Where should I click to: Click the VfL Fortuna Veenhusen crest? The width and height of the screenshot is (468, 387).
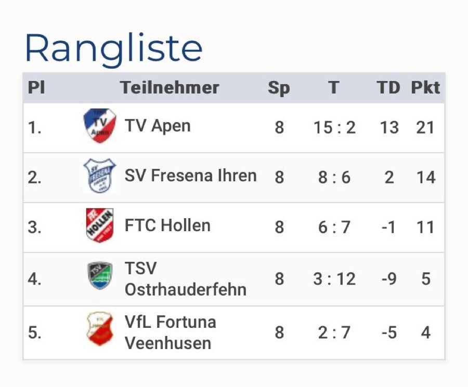pos(100,329)
